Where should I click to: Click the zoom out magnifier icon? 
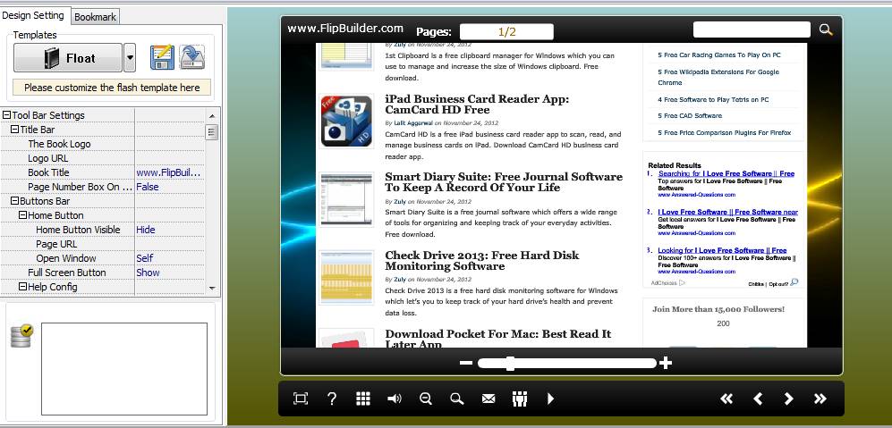pos(426,399)
